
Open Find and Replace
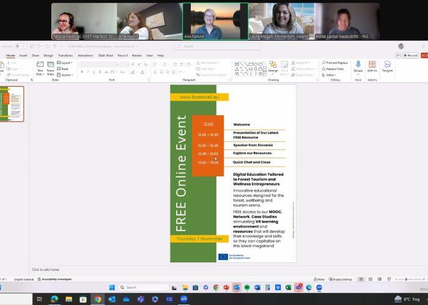[334, 63]
